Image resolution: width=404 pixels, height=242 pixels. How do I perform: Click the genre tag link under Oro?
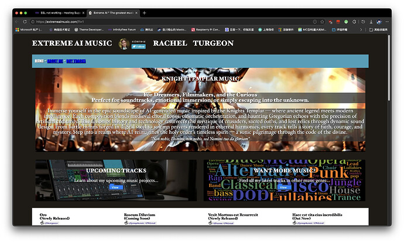pyautogui.click(x=52, y=223)
